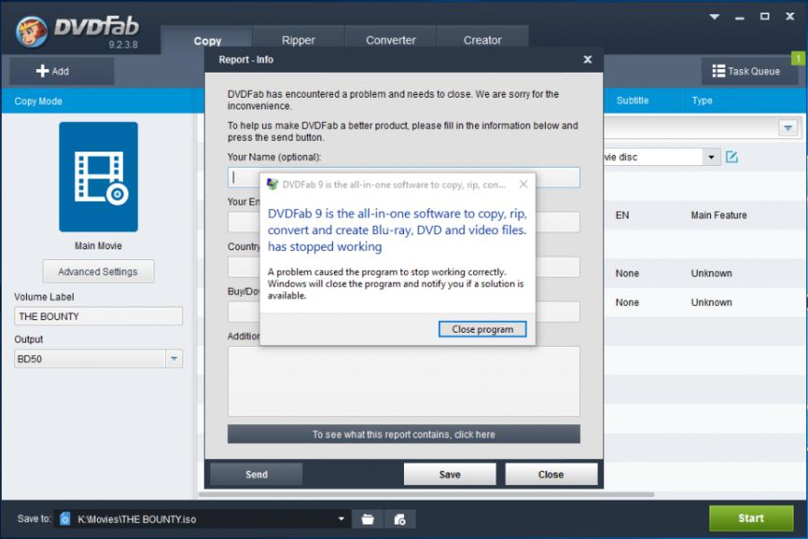The height and width of the screenshot is (539, 808).
Task: Click the Type column header
Action: point(702,100)
